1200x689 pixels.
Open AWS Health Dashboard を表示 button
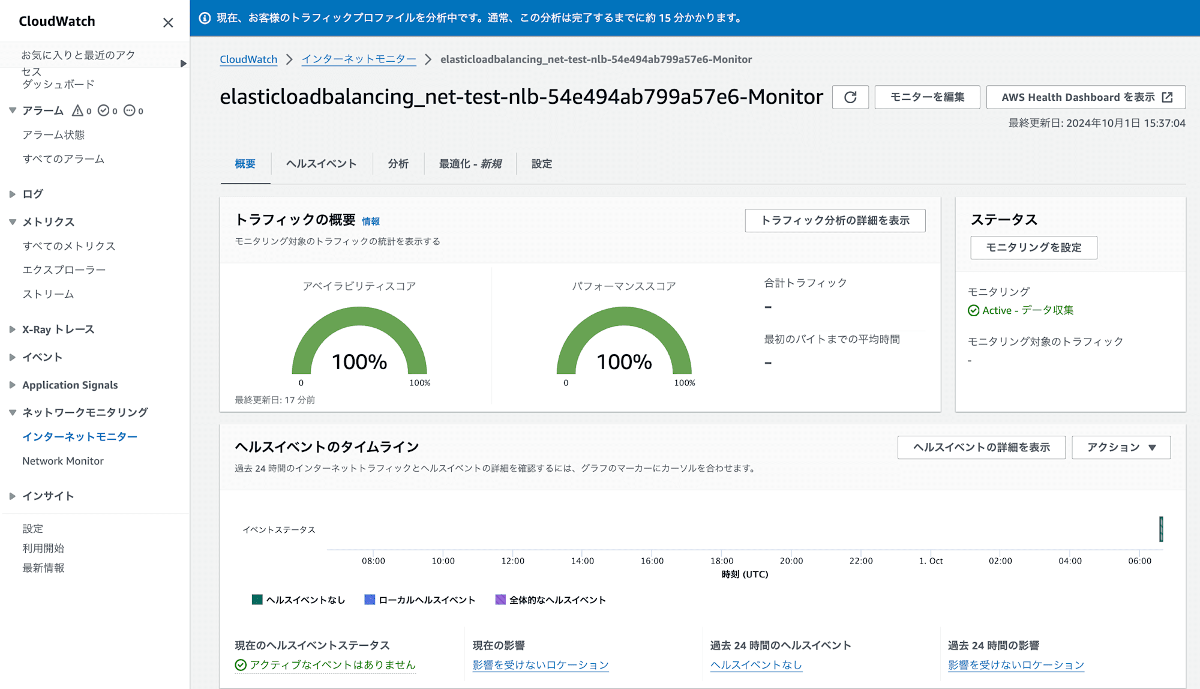[x=1086, y=97]
